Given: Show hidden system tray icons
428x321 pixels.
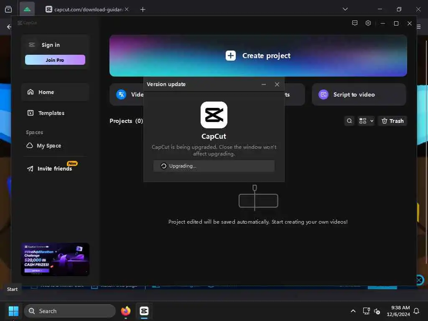Looking at the screenshot, I should (353, 311).
